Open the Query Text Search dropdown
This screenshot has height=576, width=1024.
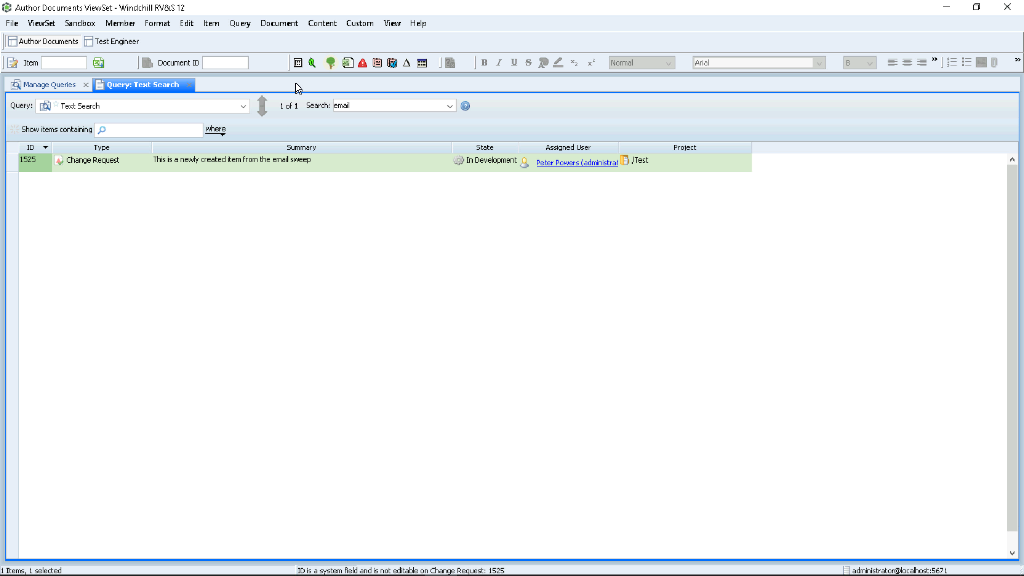pyautogui.click(x=243, y=106)
